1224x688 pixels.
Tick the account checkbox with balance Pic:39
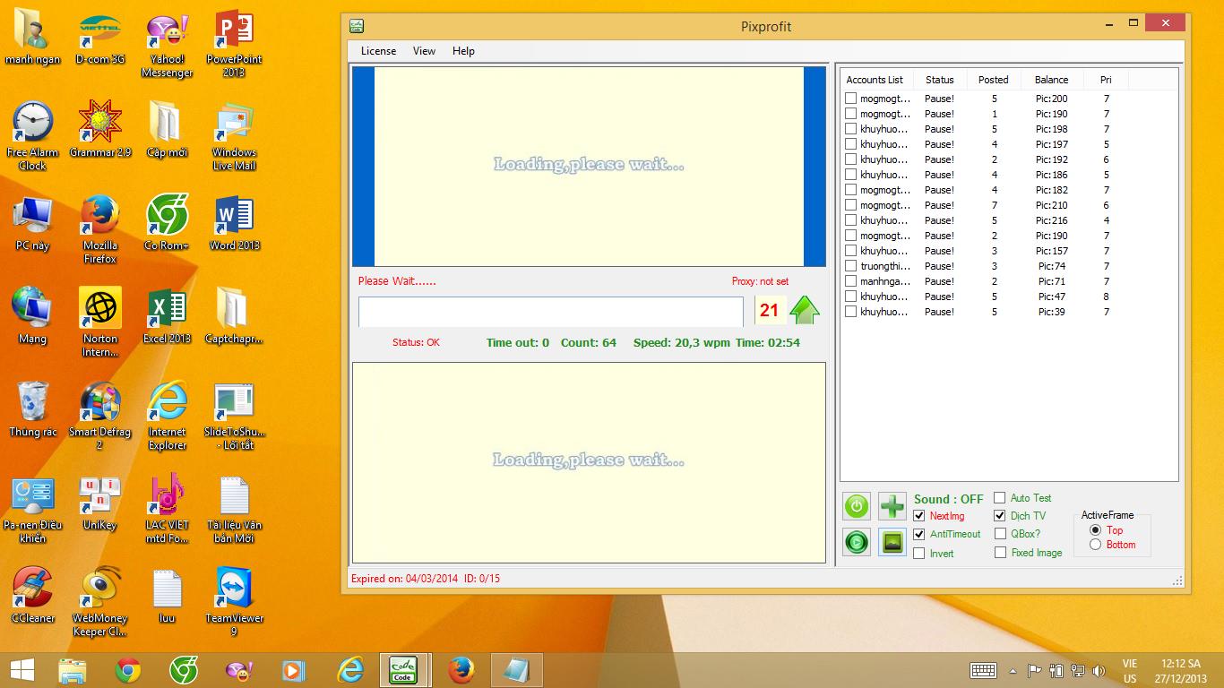851,312
